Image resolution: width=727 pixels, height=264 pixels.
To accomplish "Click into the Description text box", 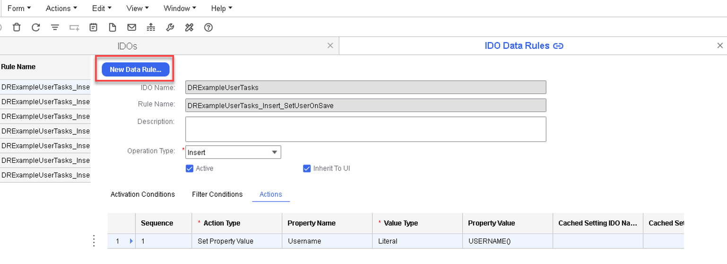I will tap(366, 129).
